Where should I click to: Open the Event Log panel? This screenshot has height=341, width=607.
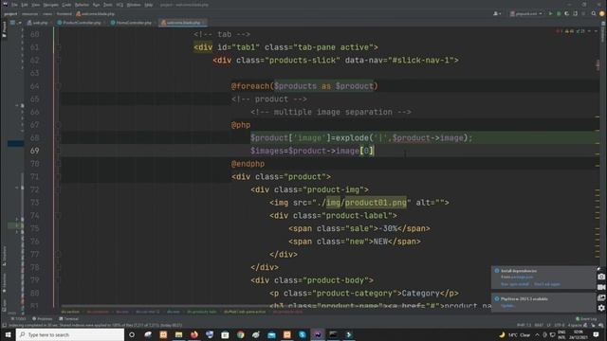coord(586,319)
